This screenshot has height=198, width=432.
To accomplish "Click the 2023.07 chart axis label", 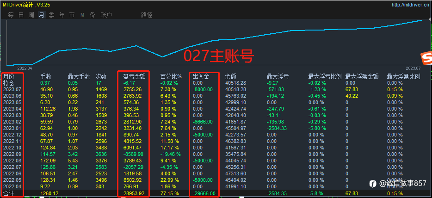I will [413, 68].
